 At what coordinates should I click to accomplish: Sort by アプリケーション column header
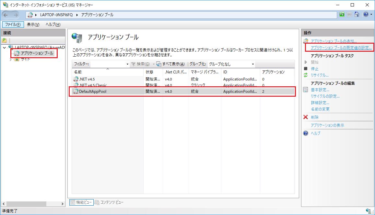pyautogui.click(x=277, y=72)
